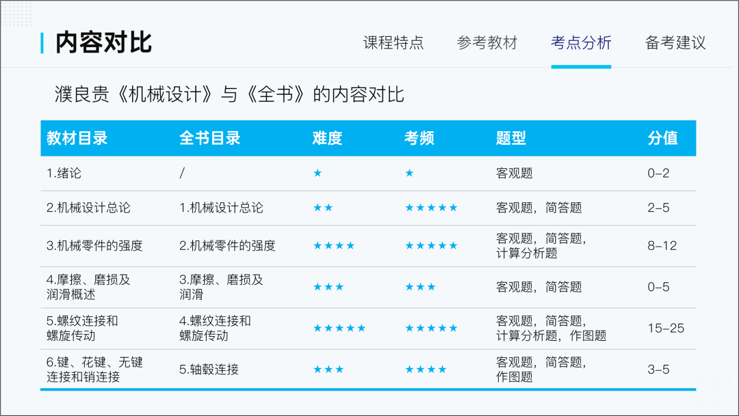Click two-star difficulty rating of 机械设计总论
The height and width of the screenshot is (416, 739).
coord(323,208)
